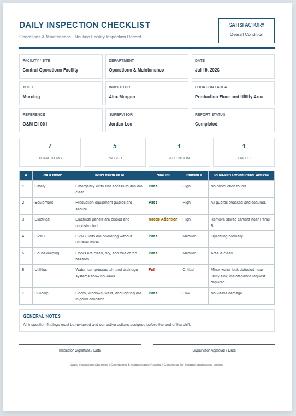Click the Attention summary card

pos(179,152)
